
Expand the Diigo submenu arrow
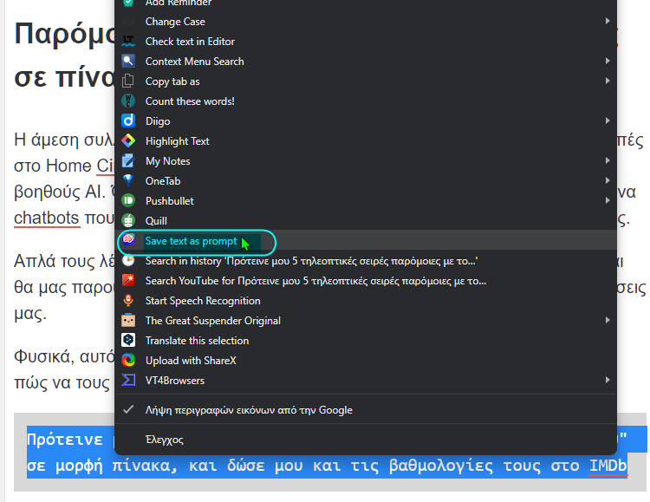(608, 121)
